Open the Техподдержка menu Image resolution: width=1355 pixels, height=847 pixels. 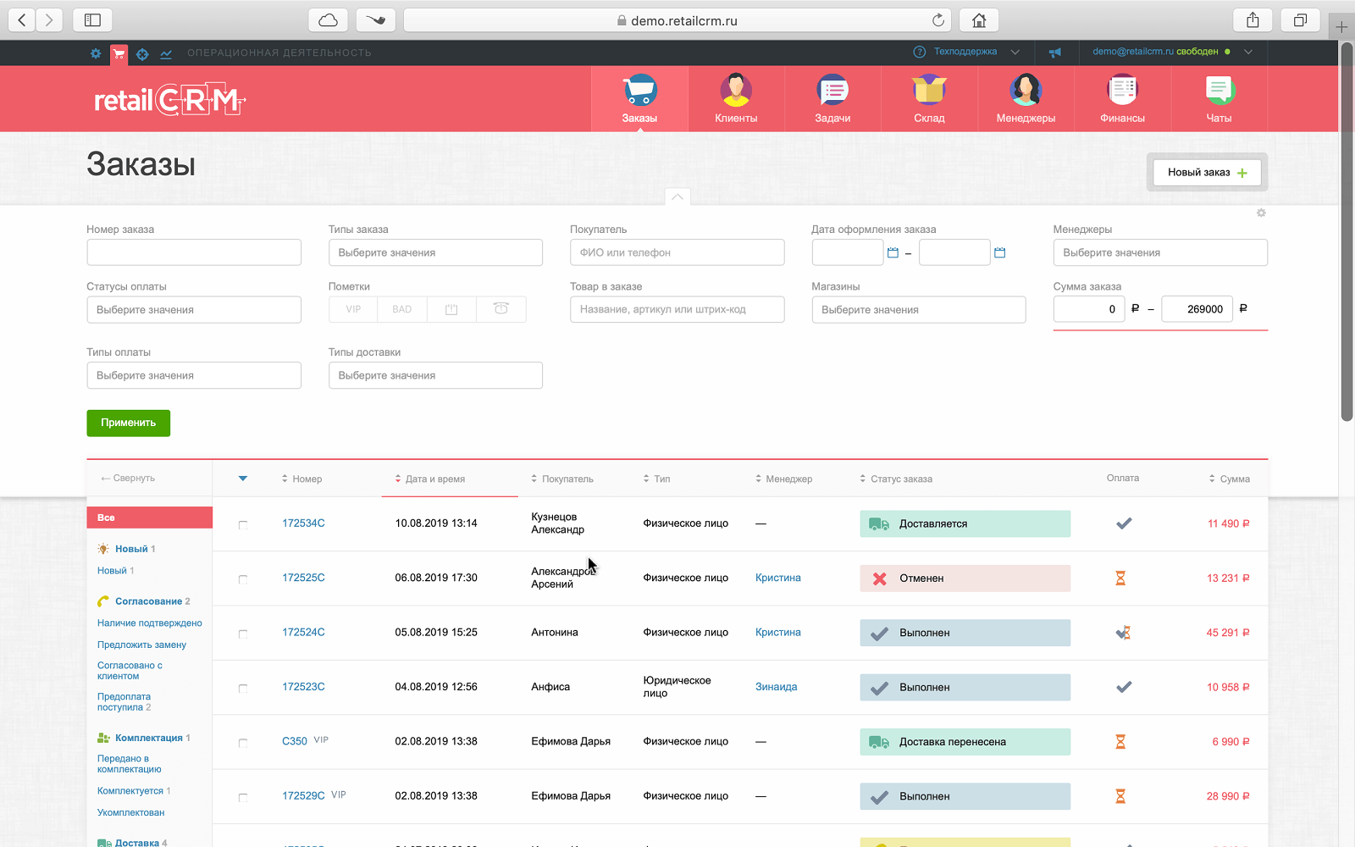[x=965, y=51]
